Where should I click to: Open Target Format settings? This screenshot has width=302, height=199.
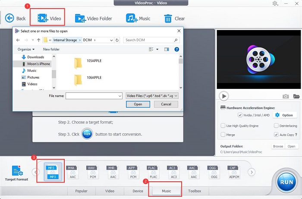[17, 173]
